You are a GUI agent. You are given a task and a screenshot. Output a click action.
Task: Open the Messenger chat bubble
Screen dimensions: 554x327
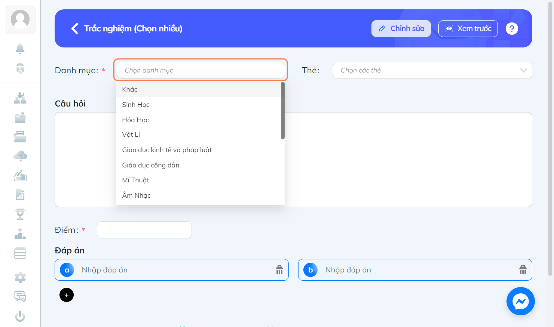tap(520, 301)
